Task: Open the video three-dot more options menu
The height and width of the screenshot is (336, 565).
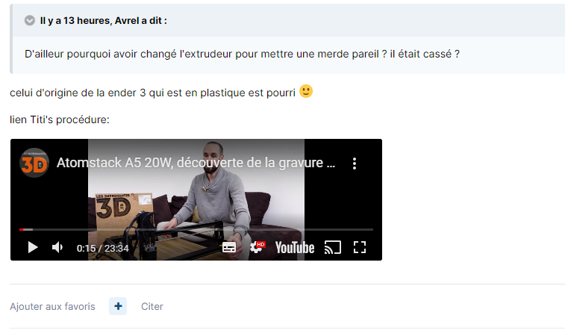Action: (x=355, y=164)
